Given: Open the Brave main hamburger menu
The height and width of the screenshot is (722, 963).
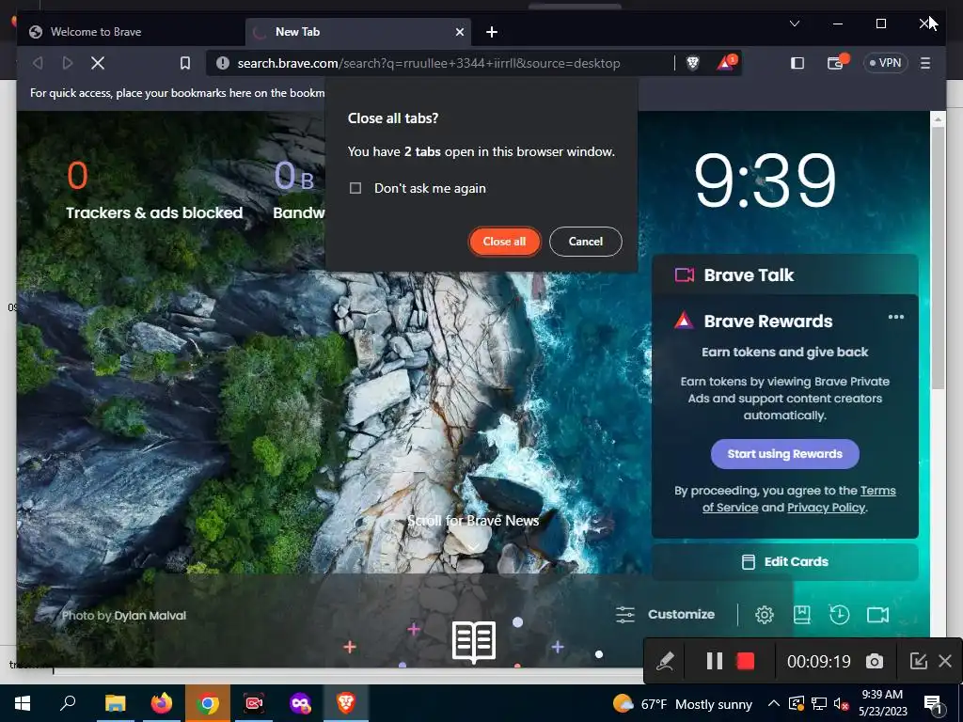Looking at the screenshot, I should [925, 63].
